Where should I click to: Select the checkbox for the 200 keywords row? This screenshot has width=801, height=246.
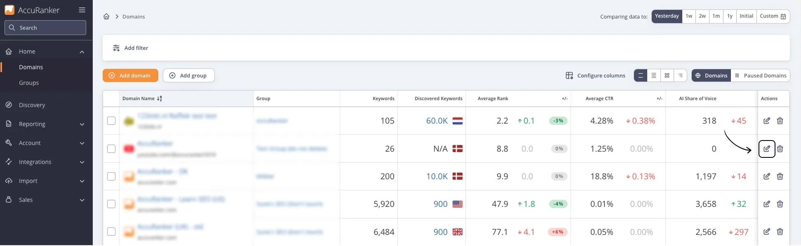tap(111, 176)
